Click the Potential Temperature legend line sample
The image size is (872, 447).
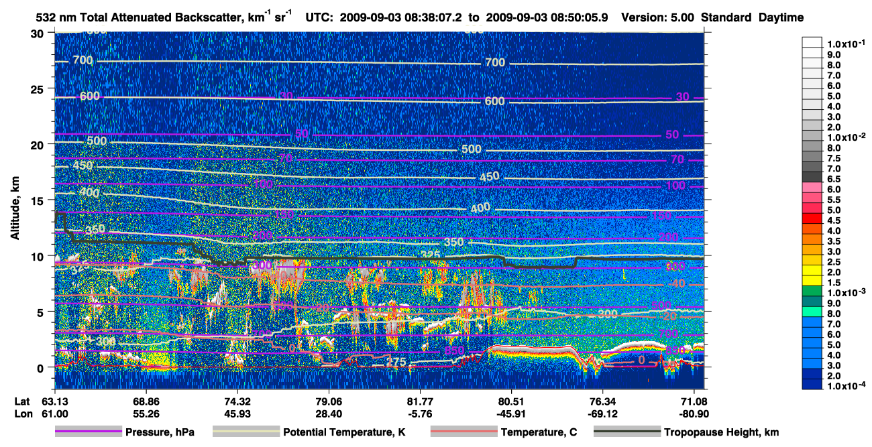coord(246,432)
